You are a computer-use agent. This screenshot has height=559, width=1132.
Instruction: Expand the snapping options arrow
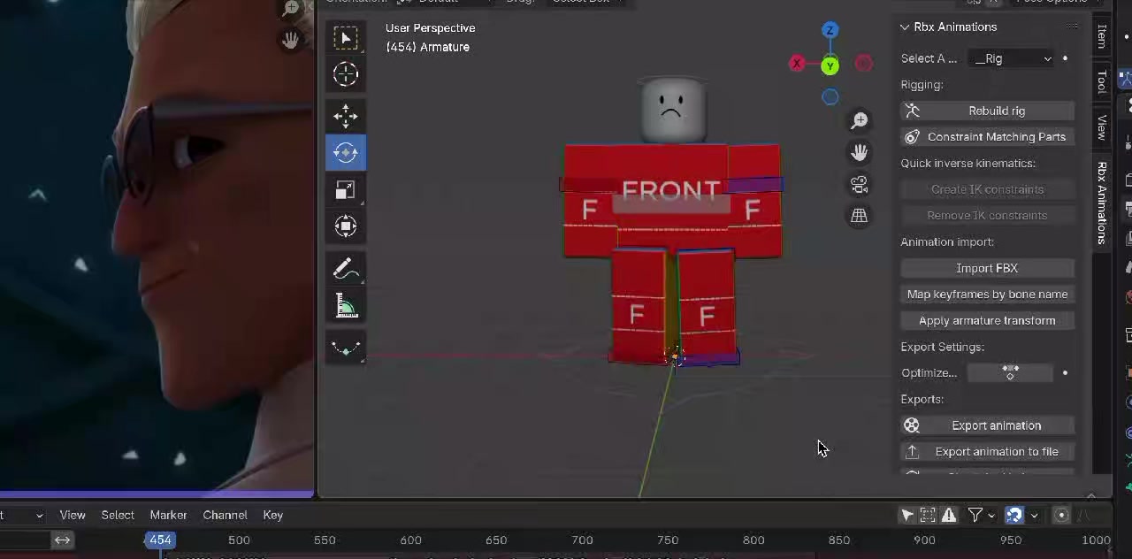[x=1034, y=515]
